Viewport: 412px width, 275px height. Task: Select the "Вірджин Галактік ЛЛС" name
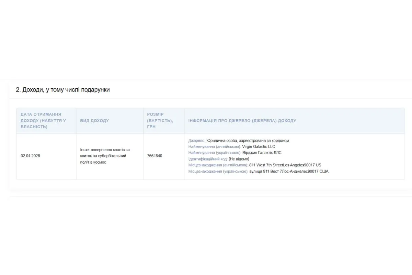point(262,153)
